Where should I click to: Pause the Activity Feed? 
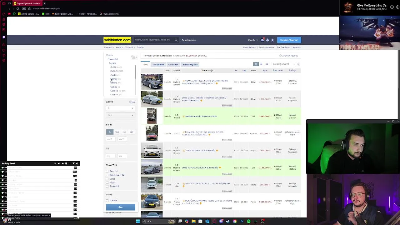click(55, 163)
